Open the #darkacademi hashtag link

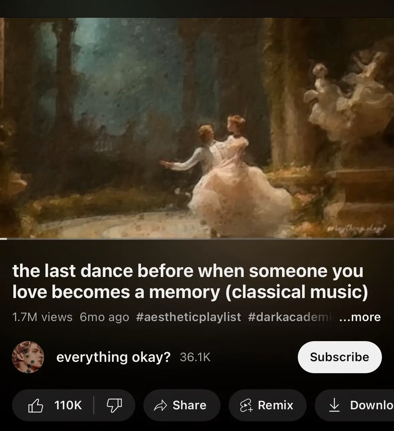[x=290, y=317]
